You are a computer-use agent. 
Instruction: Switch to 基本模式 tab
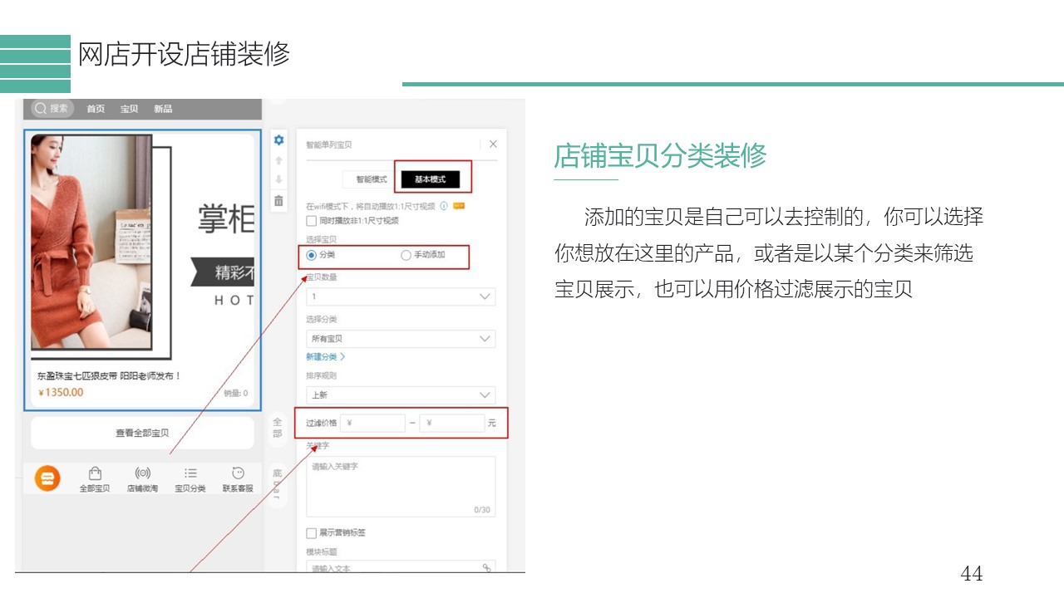click(x=430, y=179)
